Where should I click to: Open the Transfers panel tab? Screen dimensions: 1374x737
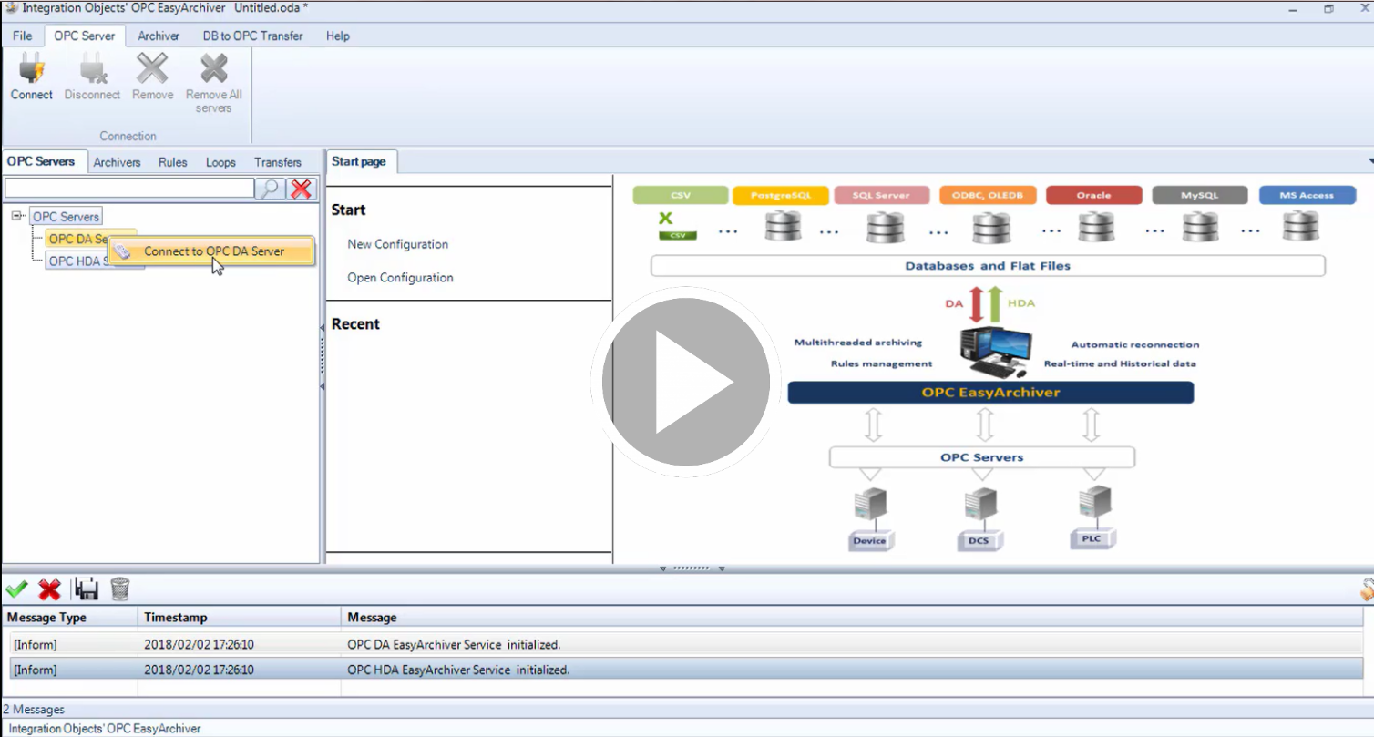278,162
